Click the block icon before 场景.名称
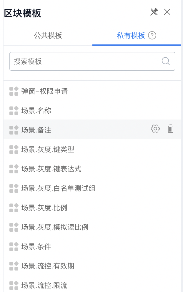 tap(14, 111)
